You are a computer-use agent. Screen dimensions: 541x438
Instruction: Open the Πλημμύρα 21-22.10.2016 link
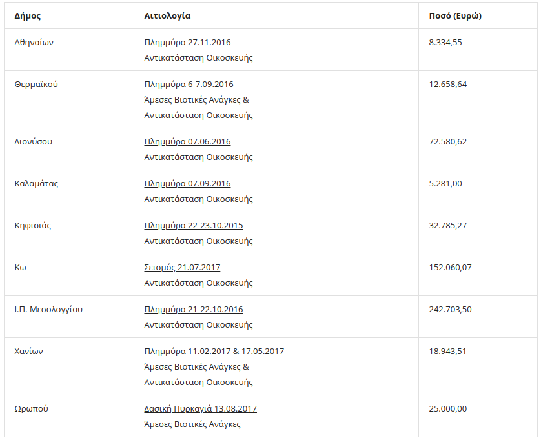tap(194, 310)
